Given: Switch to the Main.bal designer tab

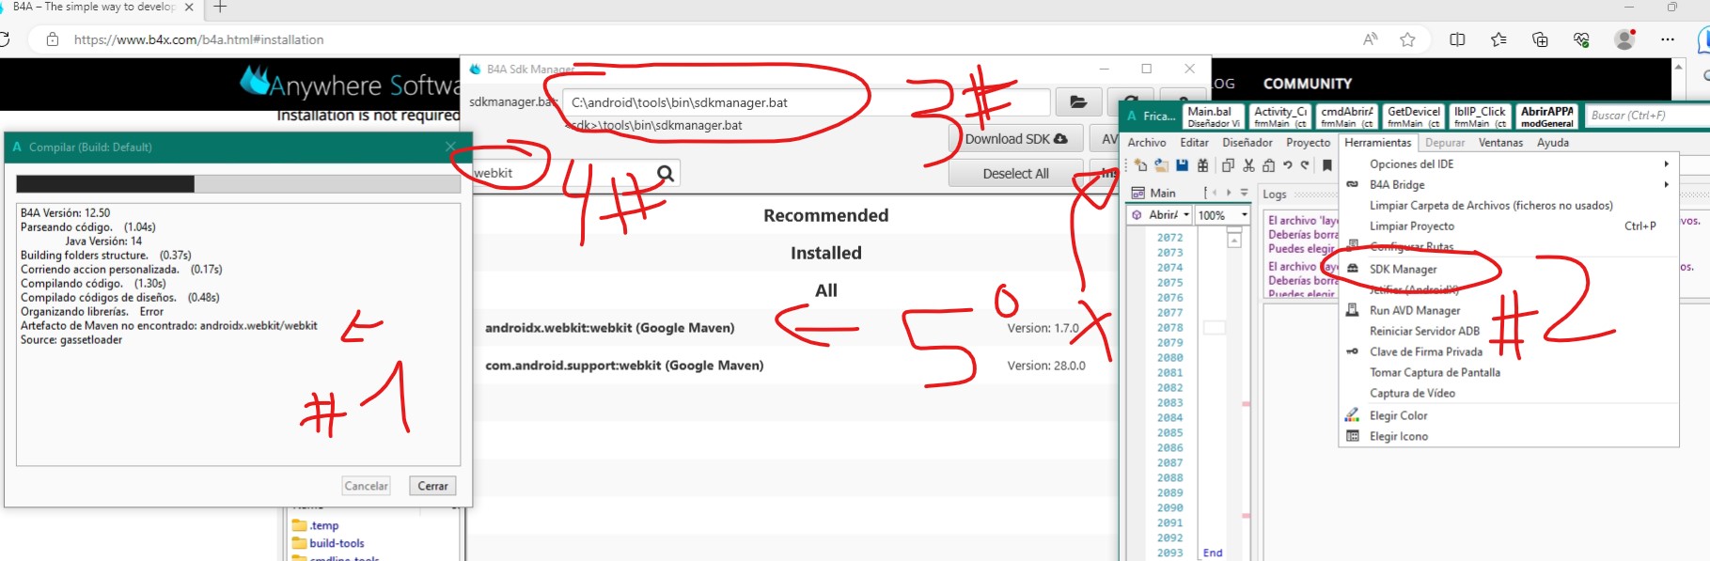Looking at the screenshot, I should click(1214, 117).
